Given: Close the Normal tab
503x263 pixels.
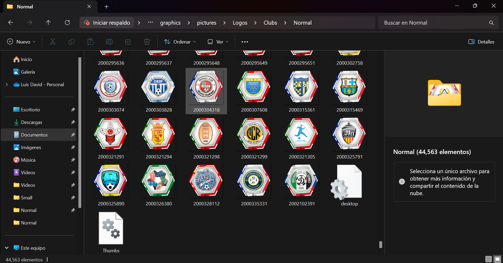Looking at the screenshot, I should click(89, 7).
